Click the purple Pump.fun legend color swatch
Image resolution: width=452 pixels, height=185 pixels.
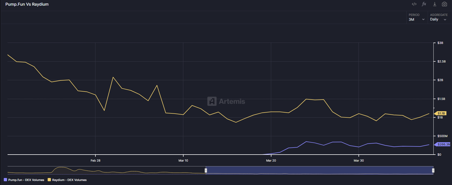click(x=5, y=180)
